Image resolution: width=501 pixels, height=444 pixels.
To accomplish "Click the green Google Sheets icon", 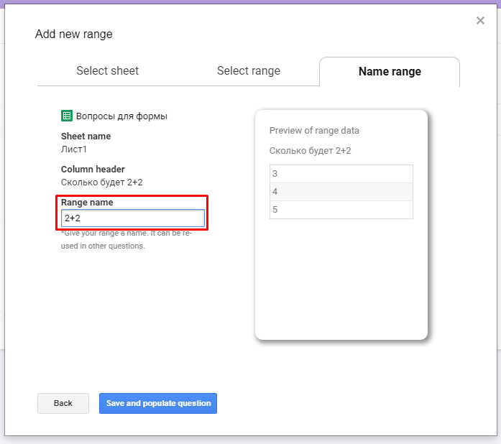I will click(x=66, y=116).
